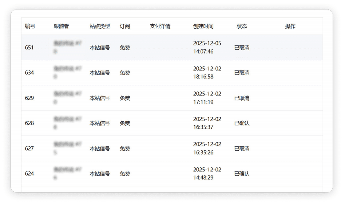Select the 状态 column header

[x=242, y=26]
